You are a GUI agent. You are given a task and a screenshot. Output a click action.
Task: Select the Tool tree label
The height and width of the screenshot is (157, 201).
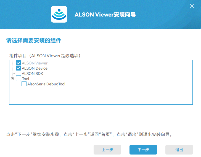[x=25, y=79]
